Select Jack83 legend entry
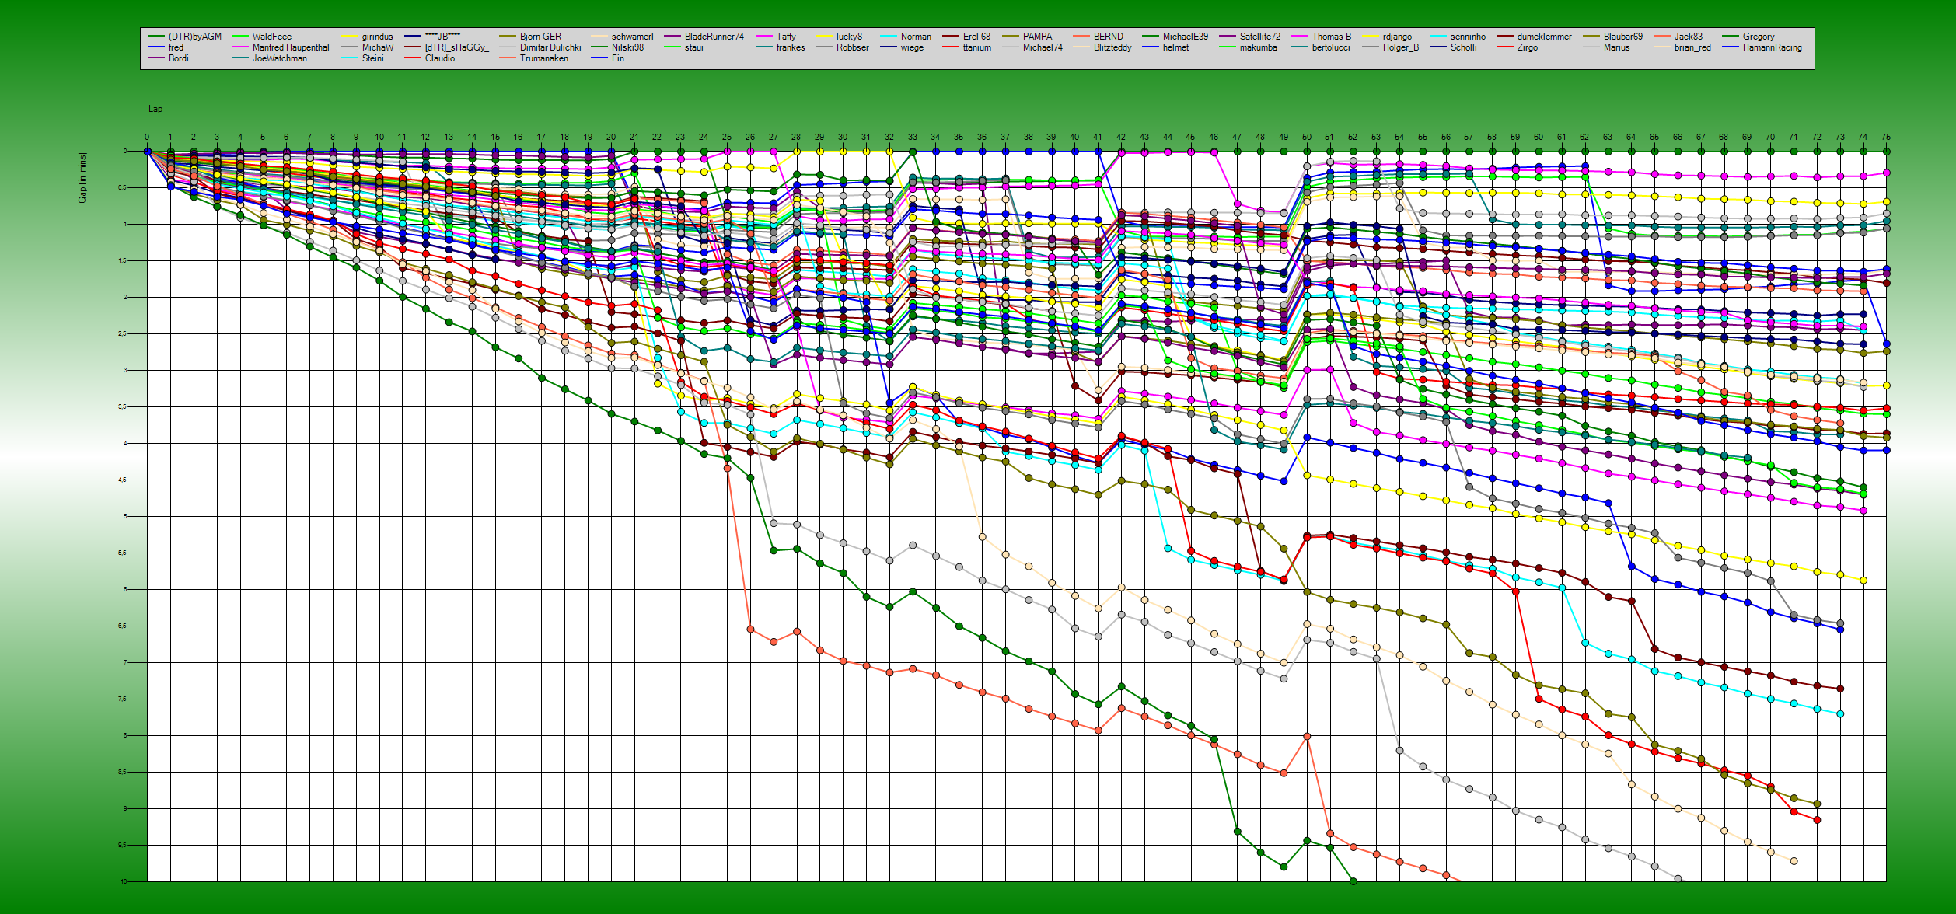Viewport: 1956px width, 914px height. [x=1688, y=37]
